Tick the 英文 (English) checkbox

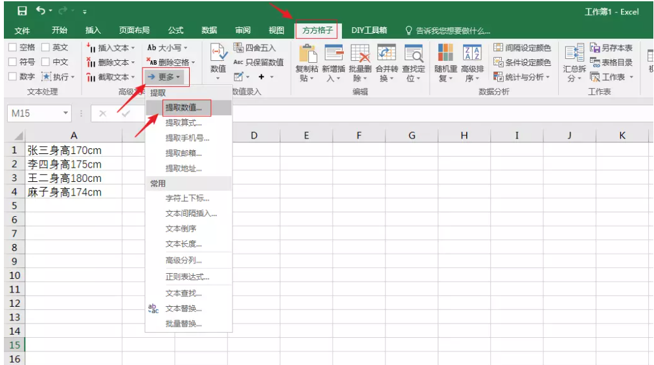pos(45,48)
